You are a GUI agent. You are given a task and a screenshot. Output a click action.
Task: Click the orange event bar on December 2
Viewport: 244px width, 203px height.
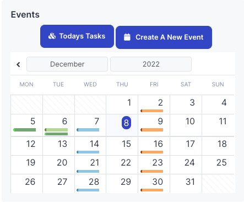tap(152, 111)
